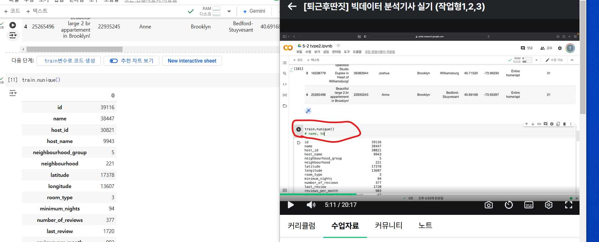Toggle output view icon below the run button

pos(13,35)
